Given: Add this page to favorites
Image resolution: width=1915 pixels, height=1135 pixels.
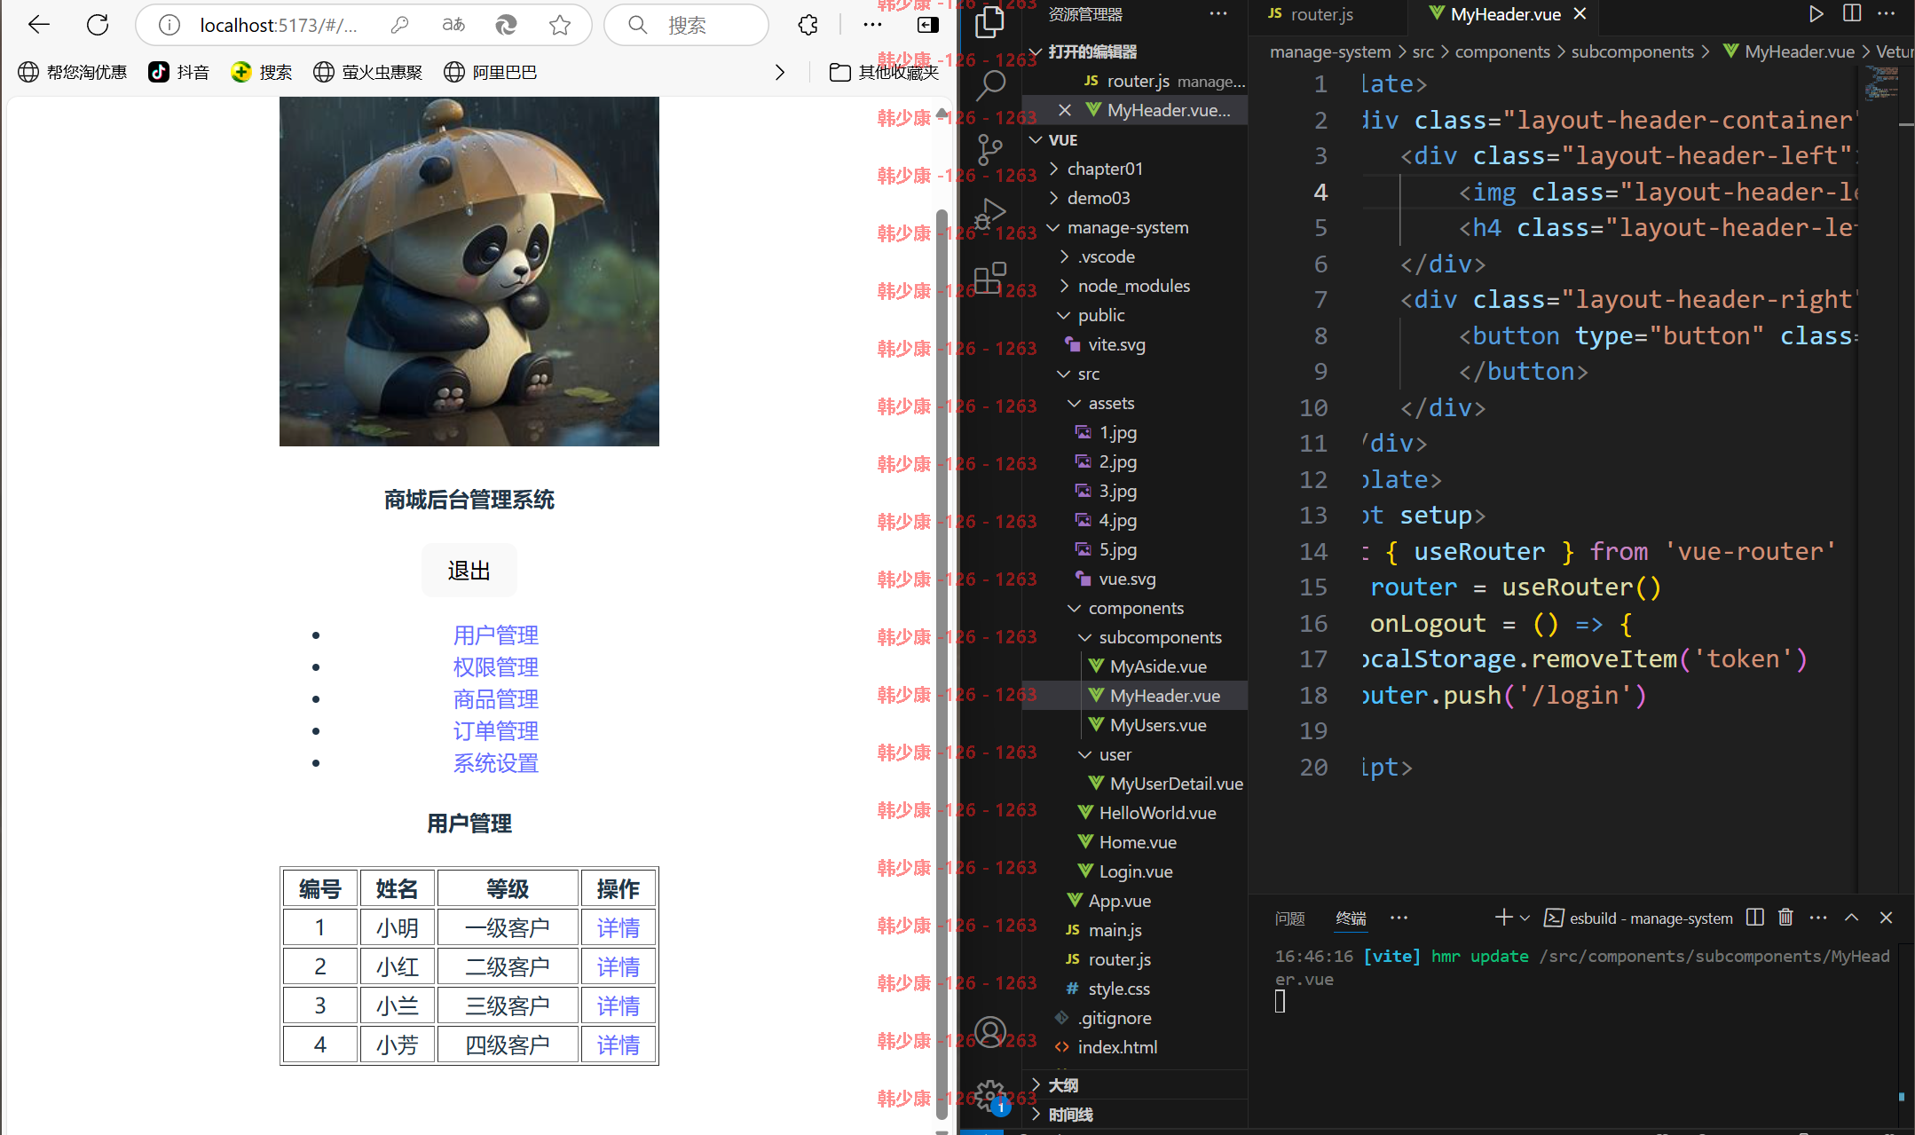Looking at the screenshot, I should tap(560, 25).
